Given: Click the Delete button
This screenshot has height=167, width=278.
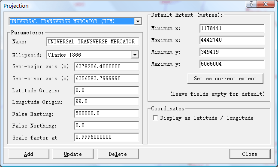Looking at the screenshot, I should click(x=118, y=154).
